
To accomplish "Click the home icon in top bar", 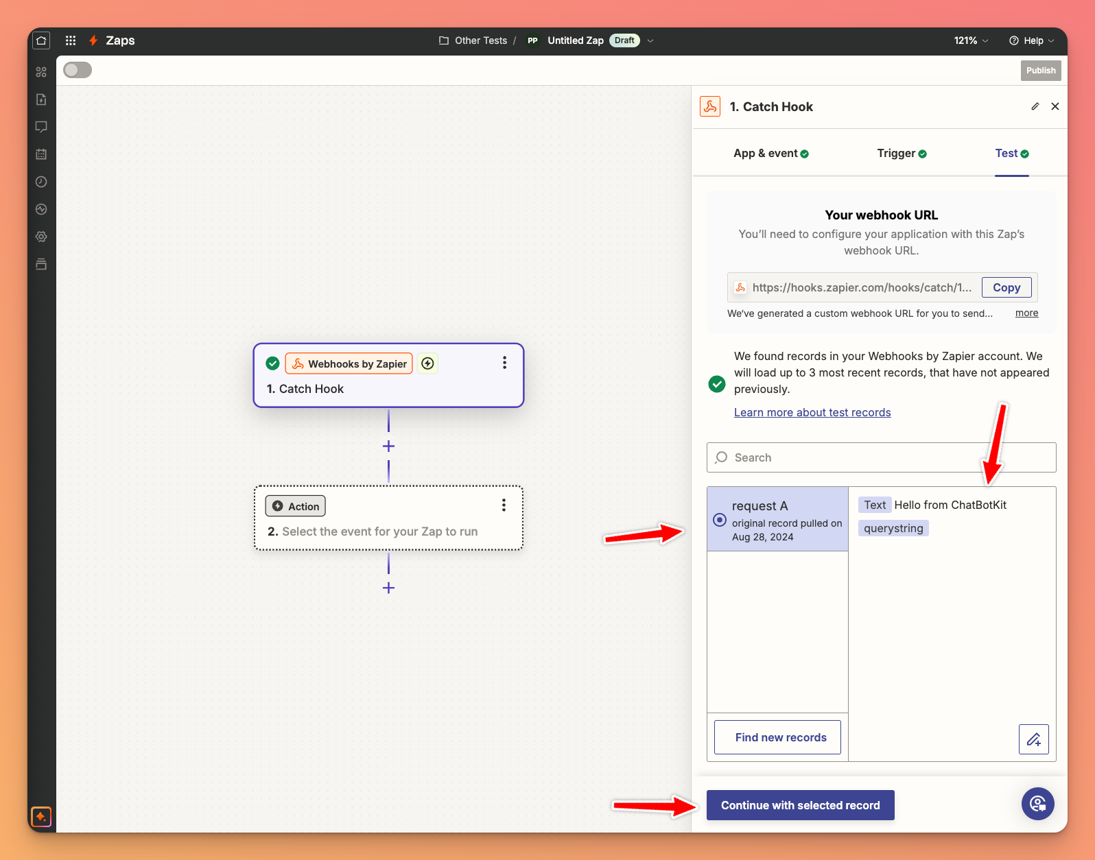I will click(41, 40).
